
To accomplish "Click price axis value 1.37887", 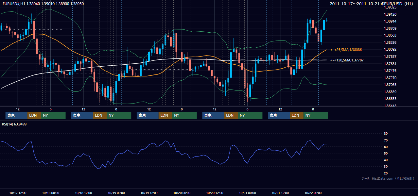I will point(390,57).
